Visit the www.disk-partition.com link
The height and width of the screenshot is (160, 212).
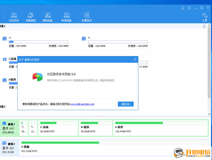coord(83,104)
